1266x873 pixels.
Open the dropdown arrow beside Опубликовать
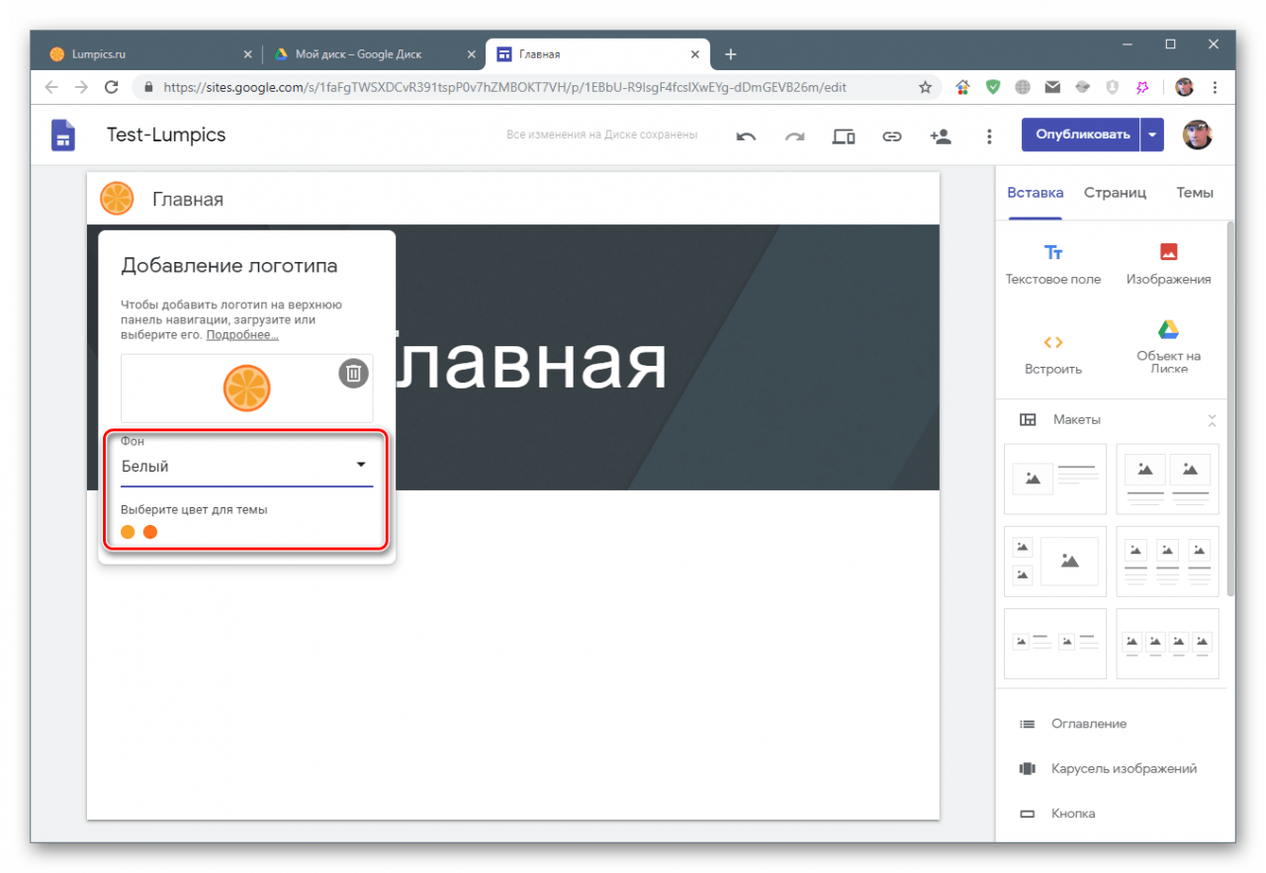(1152, 135)
